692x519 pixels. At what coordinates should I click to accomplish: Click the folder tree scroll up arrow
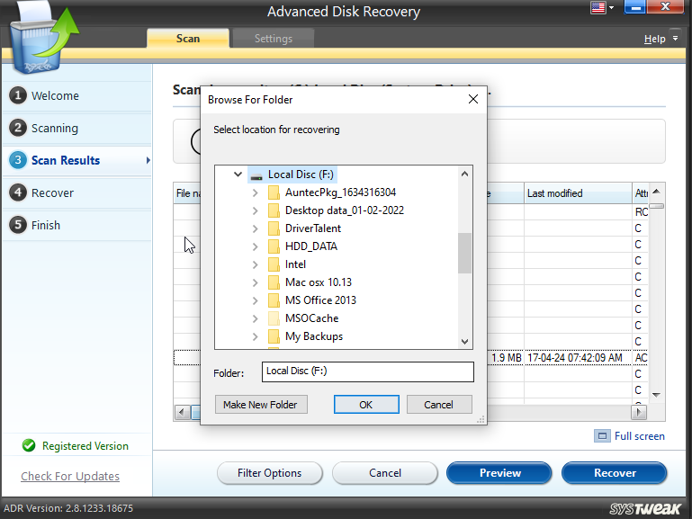[464, 174]
